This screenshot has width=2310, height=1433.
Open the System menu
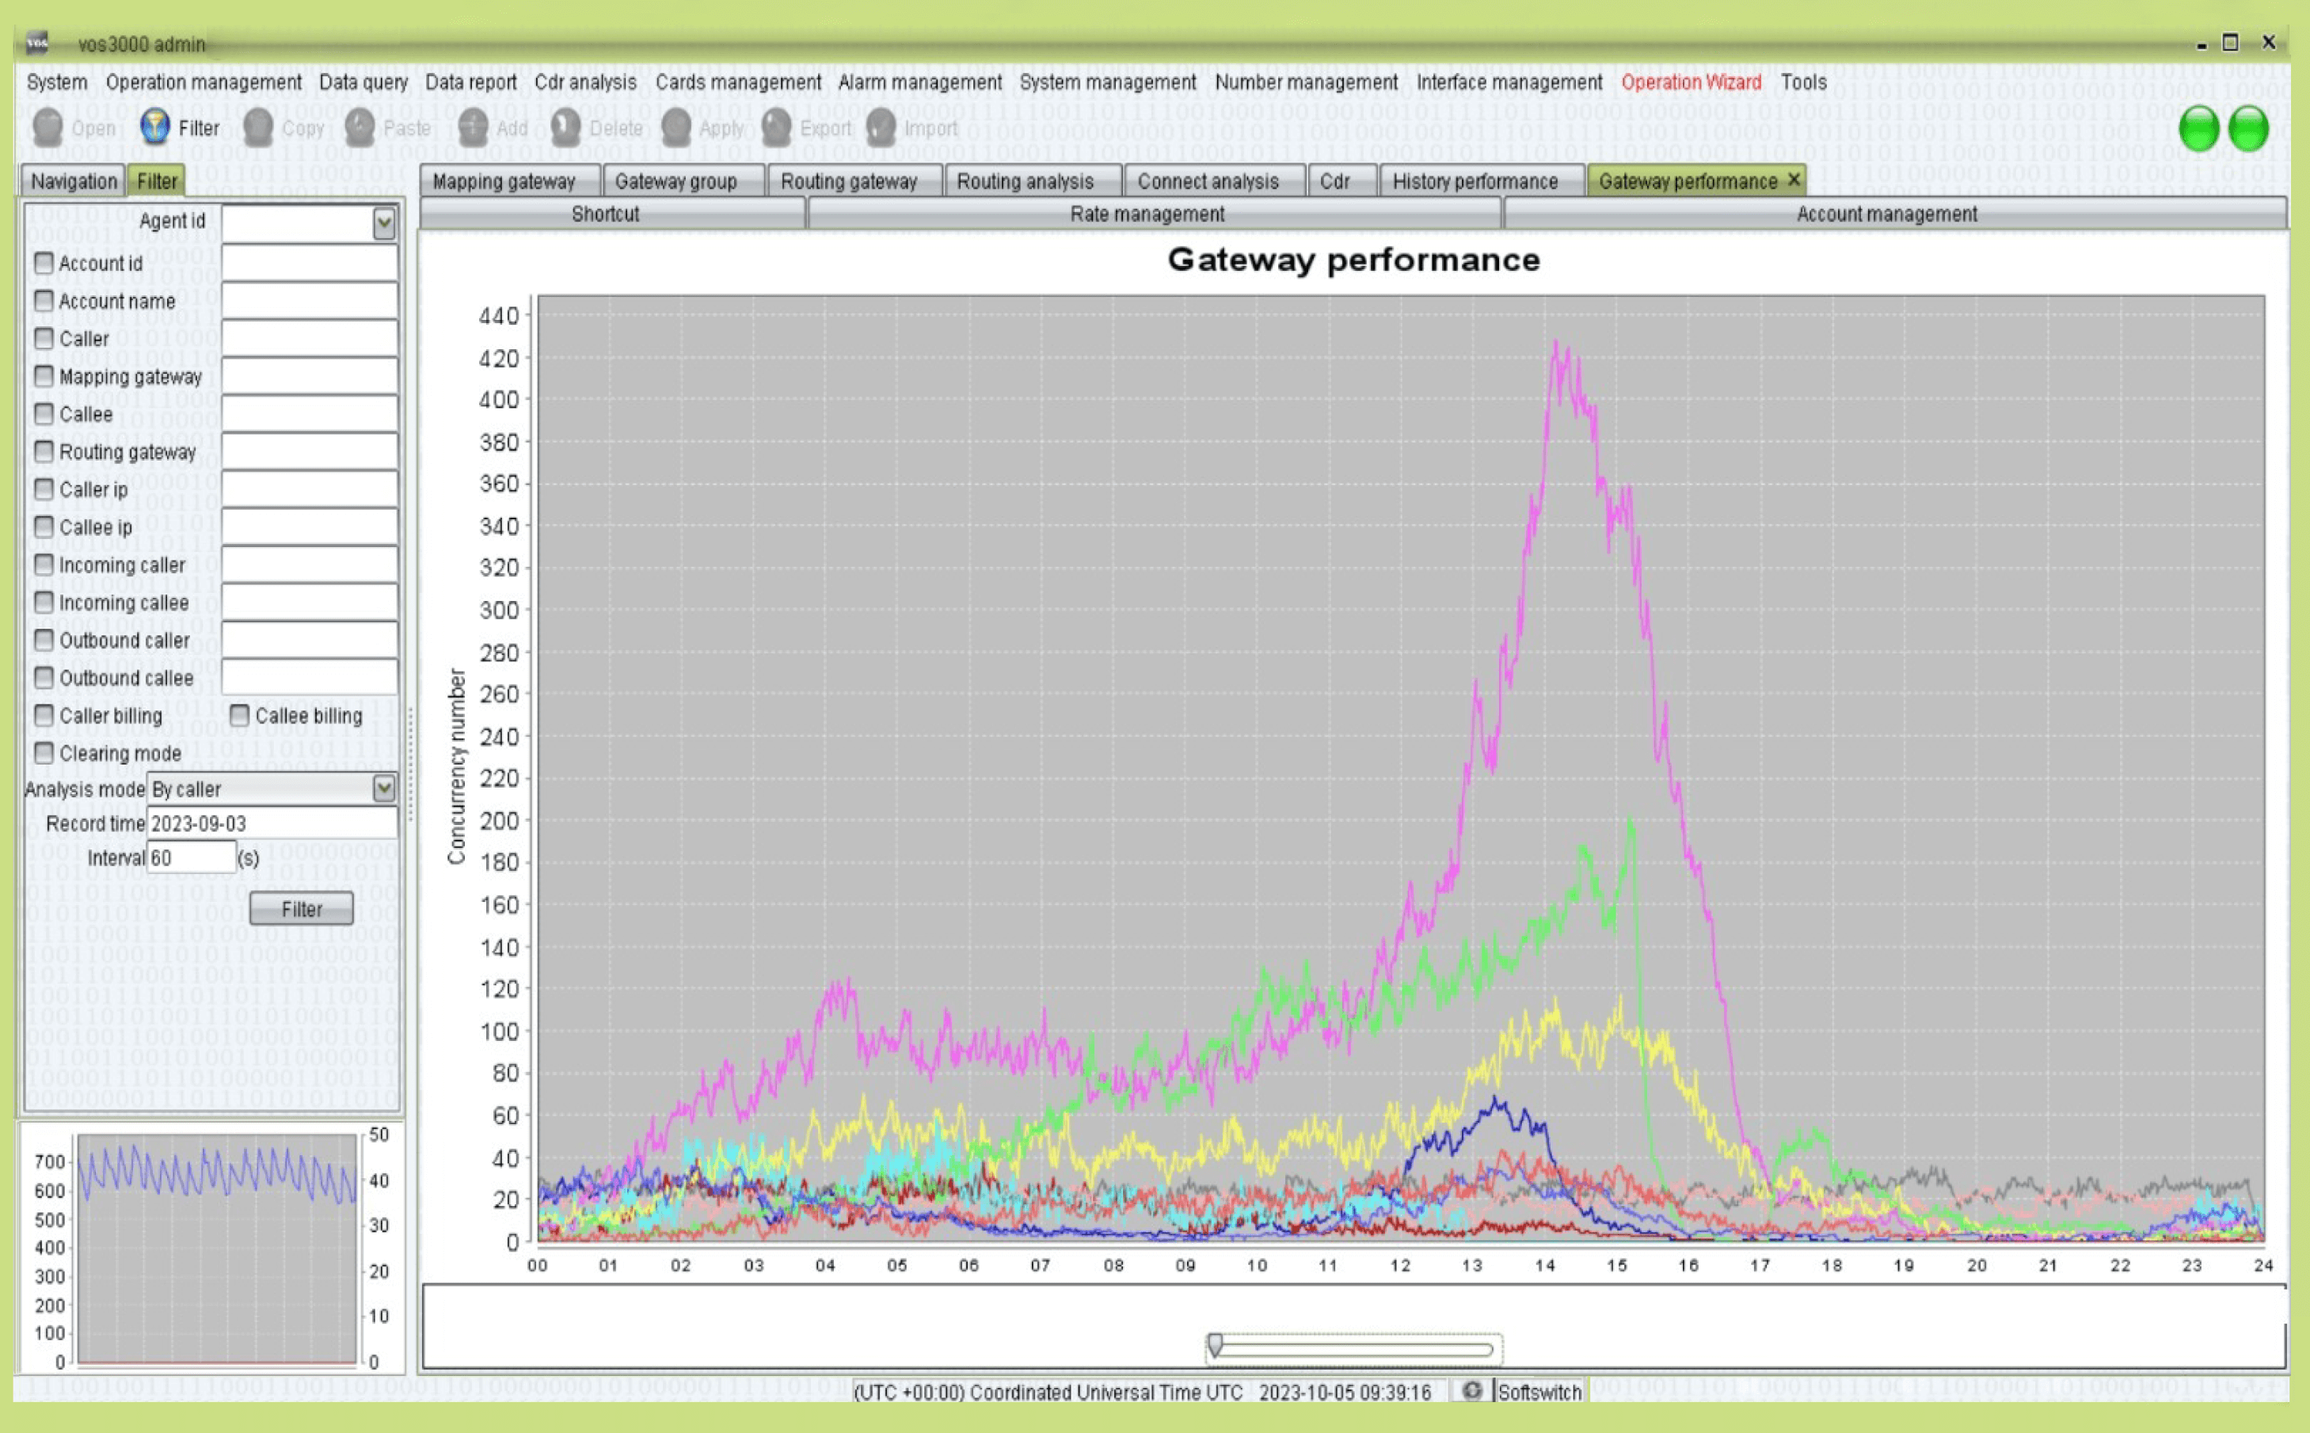pos(57,82)
